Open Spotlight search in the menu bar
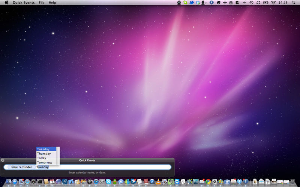This screenshot has width=300, height=187. pyautogui.click(x=293, y=3)
